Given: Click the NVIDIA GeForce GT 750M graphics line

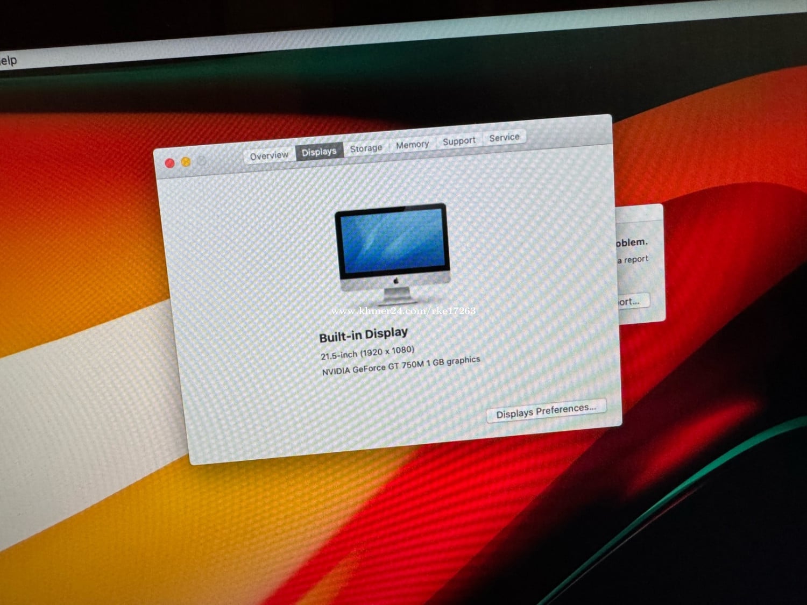Looking at the screenshot, I should (401, 366).
